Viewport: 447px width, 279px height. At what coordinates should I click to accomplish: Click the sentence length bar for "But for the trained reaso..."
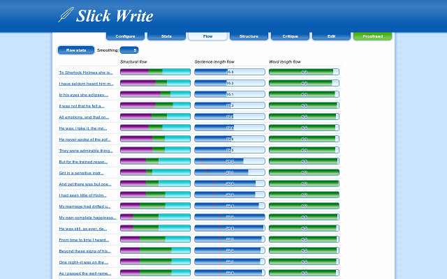pyautogui.click(x=230, y=161)
